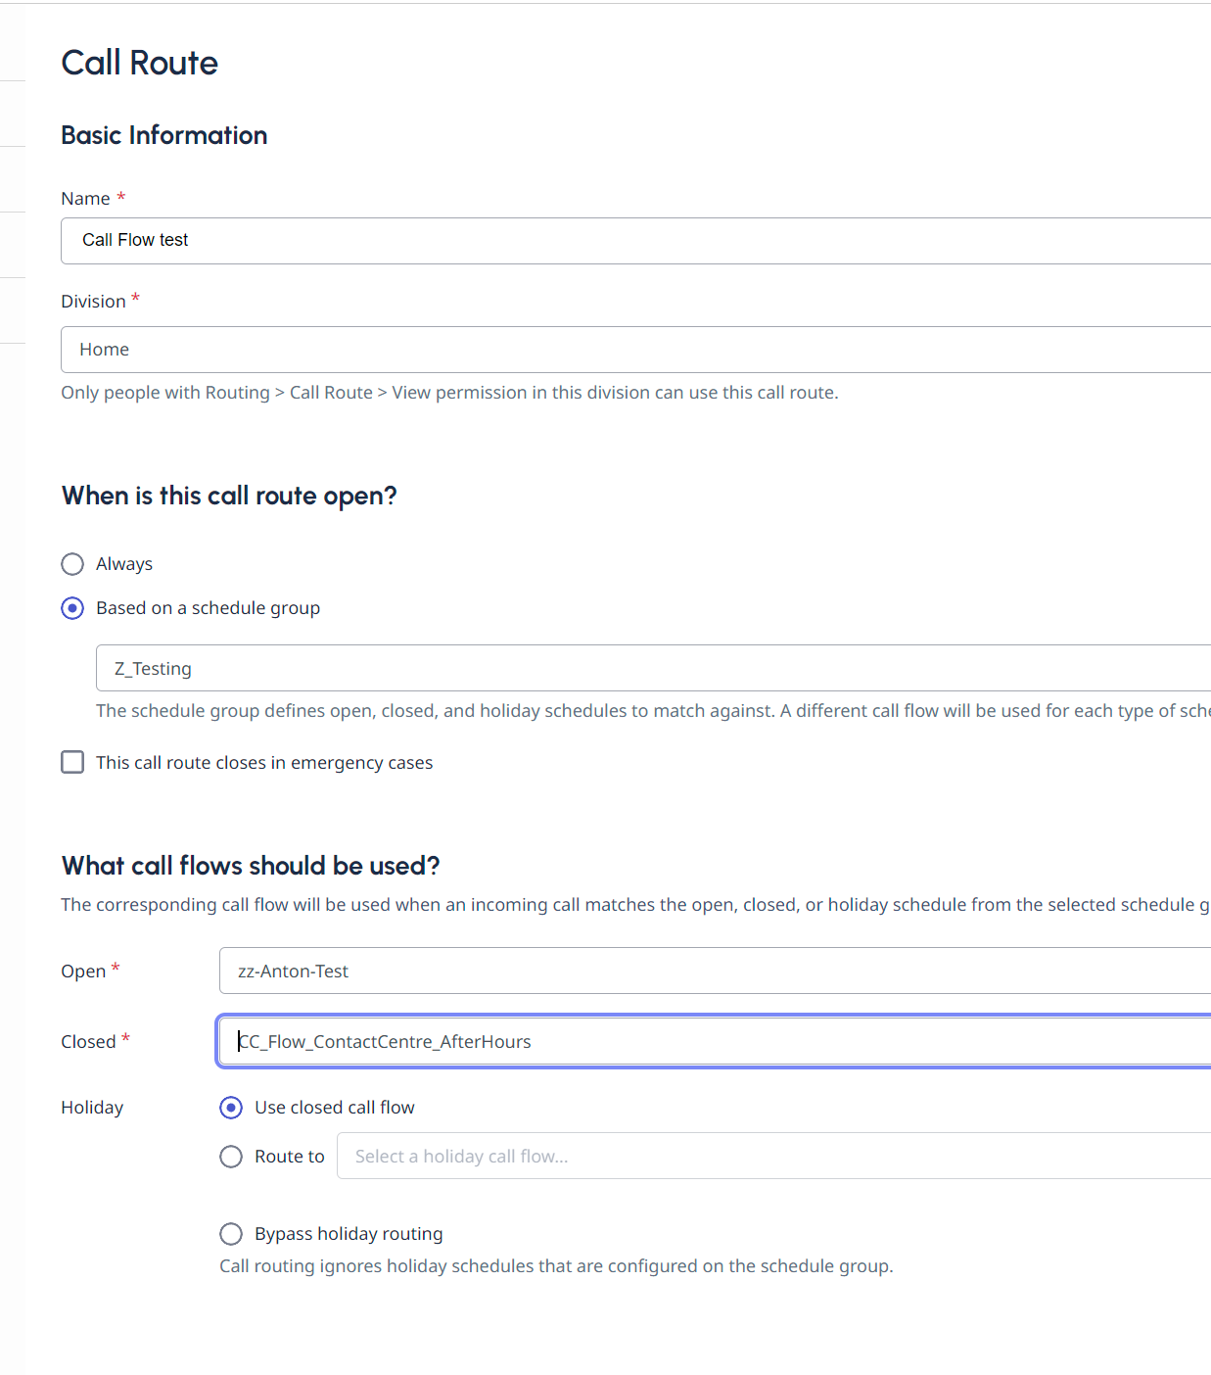Open the Z_Testing schedule group dropdown
Viewport: 1211px width, 1375px height.
pyautogui.click(x=653, y=669)
